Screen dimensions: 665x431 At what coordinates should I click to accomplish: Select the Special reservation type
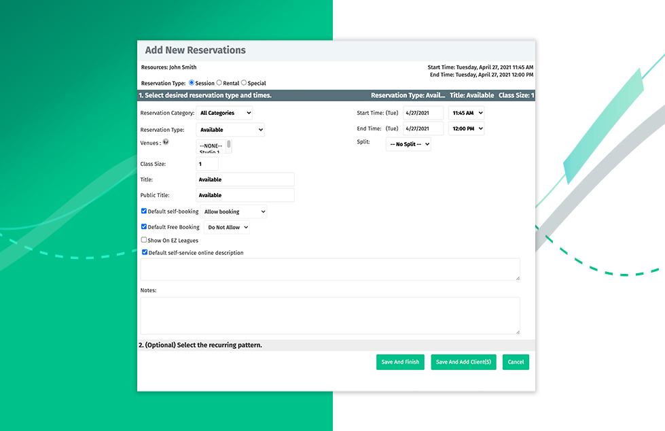(244, 83)
